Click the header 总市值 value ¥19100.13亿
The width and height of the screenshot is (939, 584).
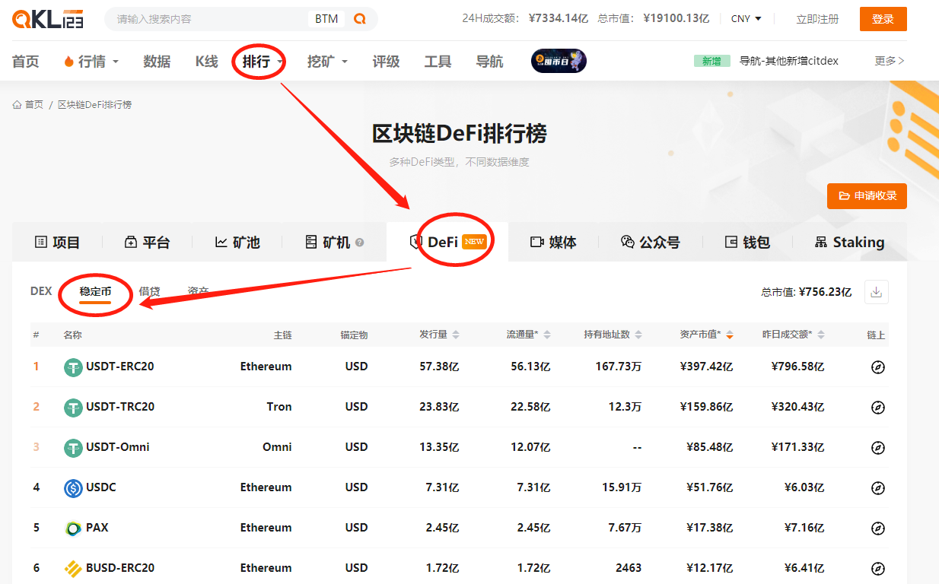[676, 19]
